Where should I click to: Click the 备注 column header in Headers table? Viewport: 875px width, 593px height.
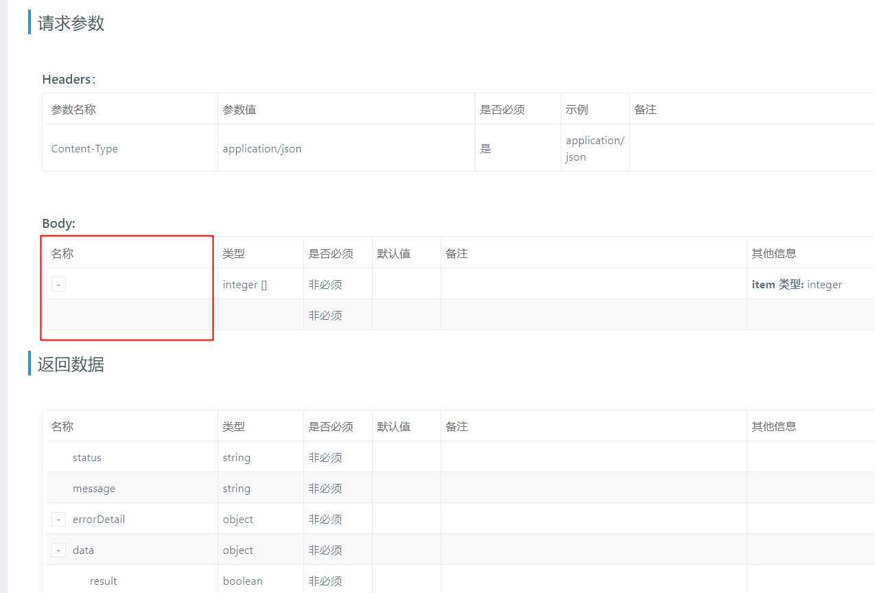[x=646, y=108]
